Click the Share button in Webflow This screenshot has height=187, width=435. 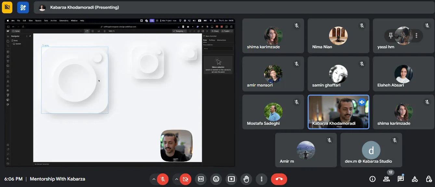(215, 31)
